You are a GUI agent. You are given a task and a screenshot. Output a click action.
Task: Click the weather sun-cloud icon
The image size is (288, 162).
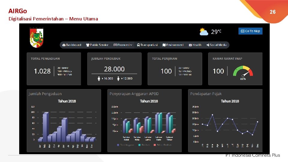tap(204, 32)
